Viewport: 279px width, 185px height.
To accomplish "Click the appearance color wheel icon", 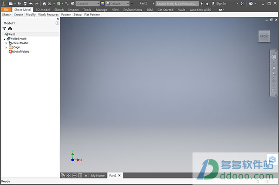I will point(102,4).
